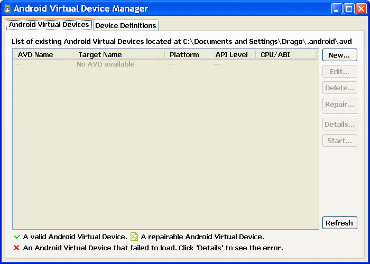Click the 'A repairable Android Virtual Device.' text

202,237
